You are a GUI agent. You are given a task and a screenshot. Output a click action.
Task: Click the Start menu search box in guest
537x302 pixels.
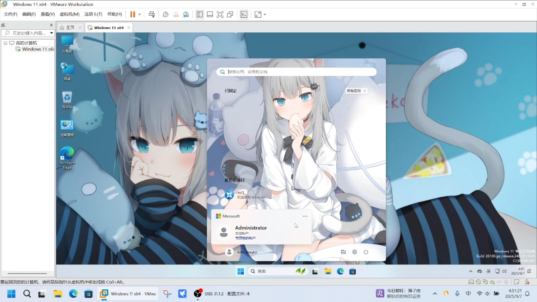pos(296,72)
